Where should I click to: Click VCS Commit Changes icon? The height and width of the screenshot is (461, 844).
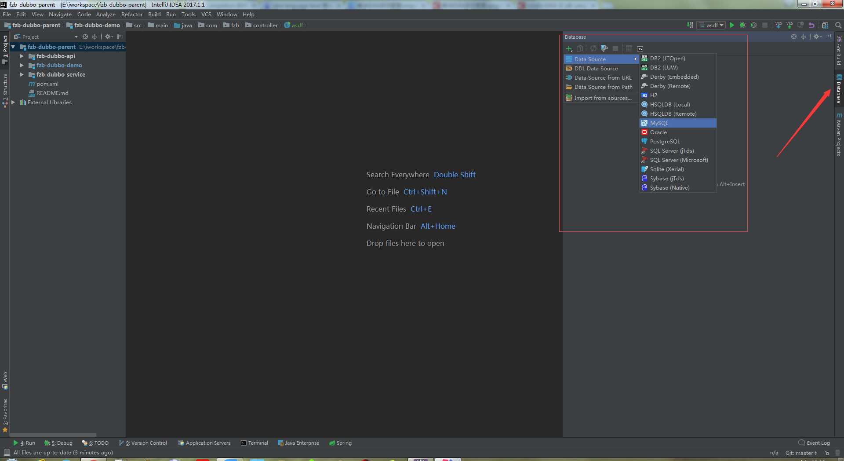click(789, 25)
